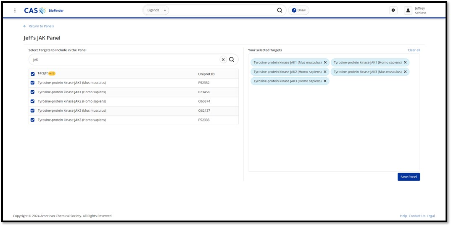Open the Contact Us link
The height and width of the screenshot is (226, 451).
pos(417,216)
